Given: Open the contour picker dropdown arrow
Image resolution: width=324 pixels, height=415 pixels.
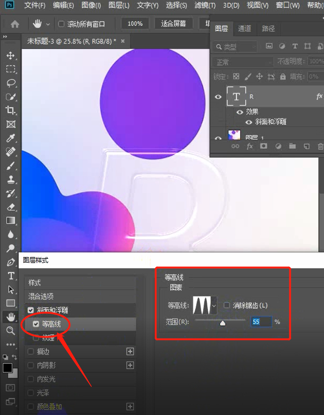Looking at the screenshot, I should pyautogui.click(x=214, y=305).
